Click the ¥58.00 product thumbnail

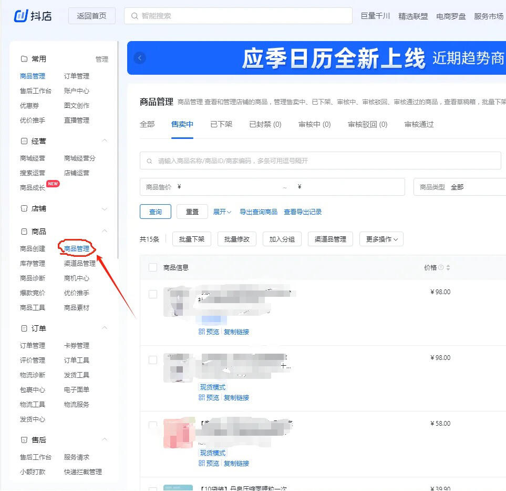coord(179,433)
